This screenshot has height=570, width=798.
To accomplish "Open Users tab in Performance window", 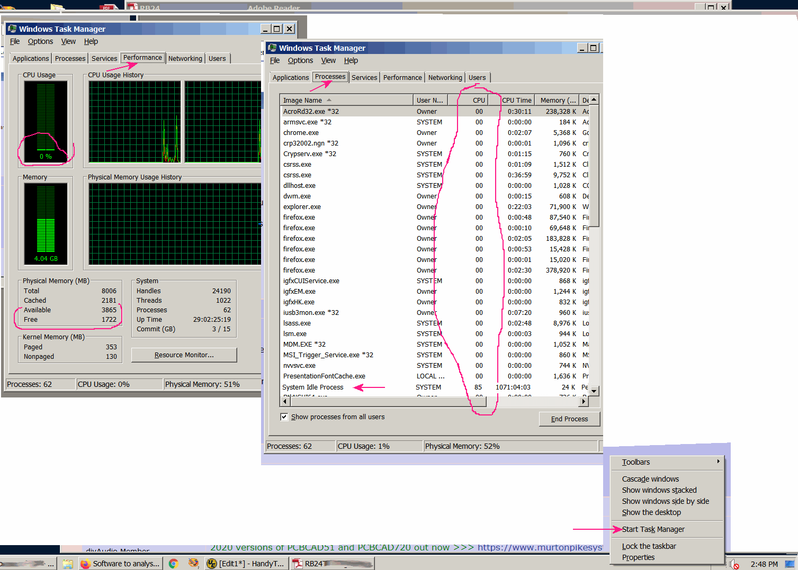I will pos(217,58).
